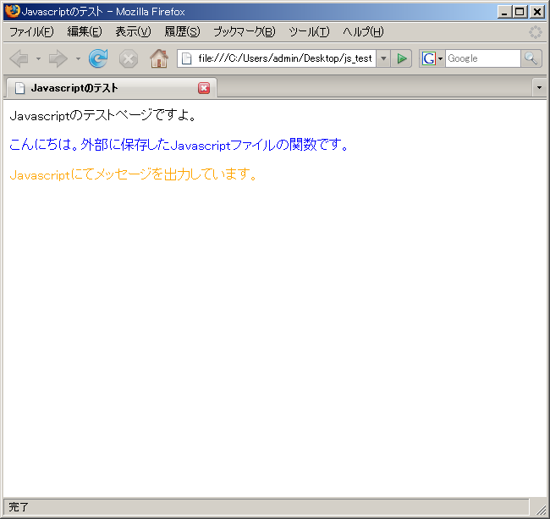Close the Javascriptのテスト tab
The width and height of the screenshot is (550, 519).
(204, 88)
